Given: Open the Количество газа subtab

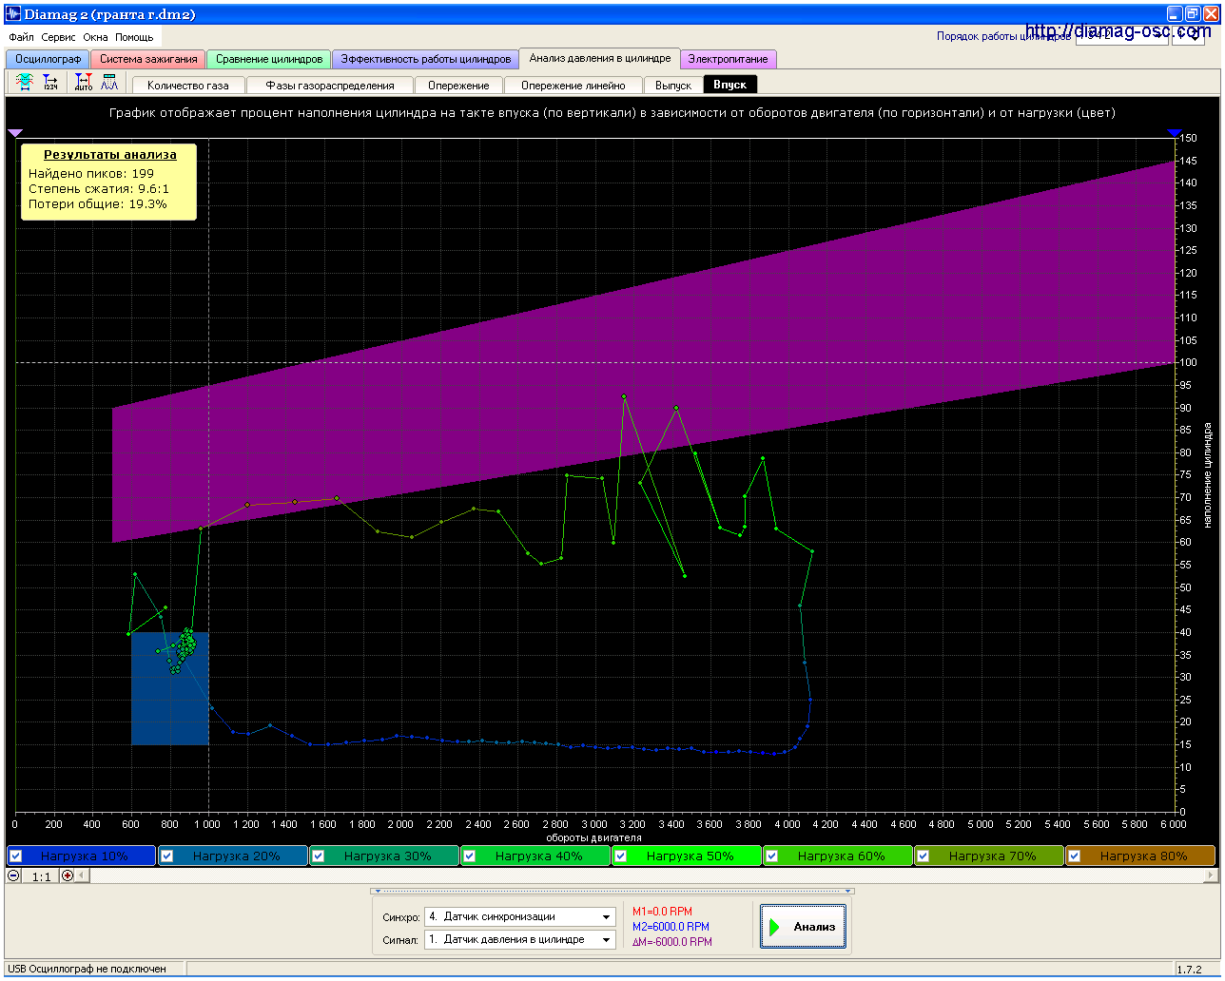Looking at the screenshot, I should [x=187, y=85].
